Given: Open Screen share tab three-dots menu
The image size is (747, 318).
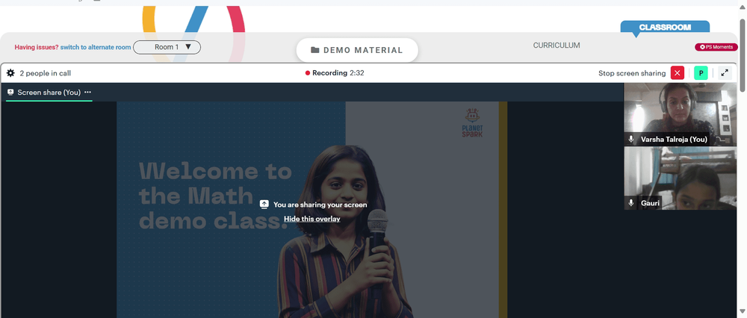Looking at the screenshot, I should point(87,93).
